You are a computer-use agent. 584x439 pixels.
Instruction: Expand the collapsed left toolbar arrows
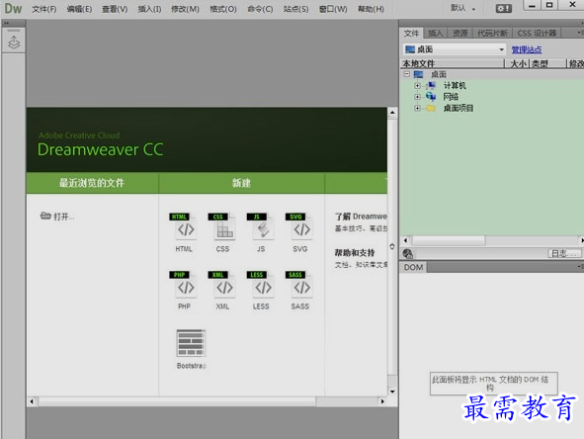(6, 23)
